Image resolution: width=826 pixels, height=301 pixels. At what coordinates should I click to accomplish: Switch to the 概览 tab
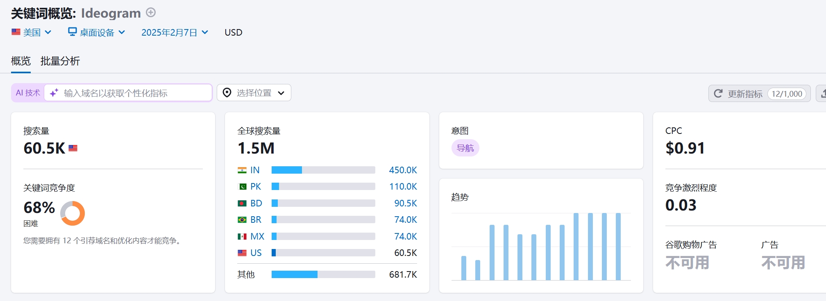point(21,61)
